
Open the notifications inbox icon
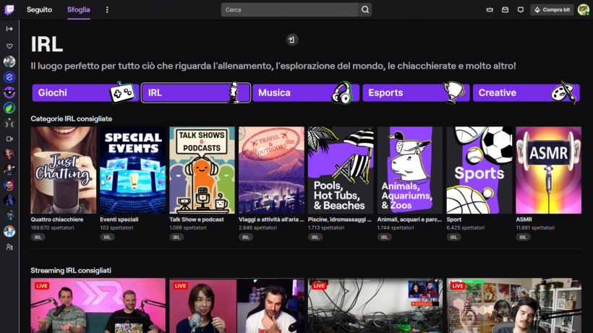505,10
